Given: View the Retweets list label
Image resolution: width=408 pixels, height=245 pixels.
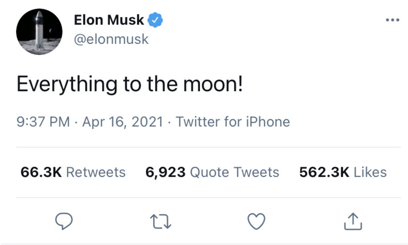Looking at the screenshot, I should 96,172.
